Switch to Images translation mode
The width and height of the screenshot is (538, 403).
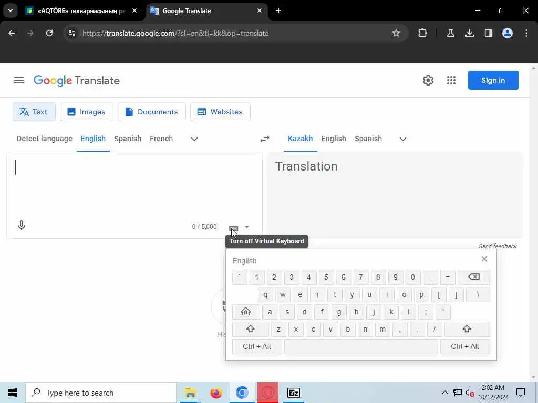tap(87, 112)
